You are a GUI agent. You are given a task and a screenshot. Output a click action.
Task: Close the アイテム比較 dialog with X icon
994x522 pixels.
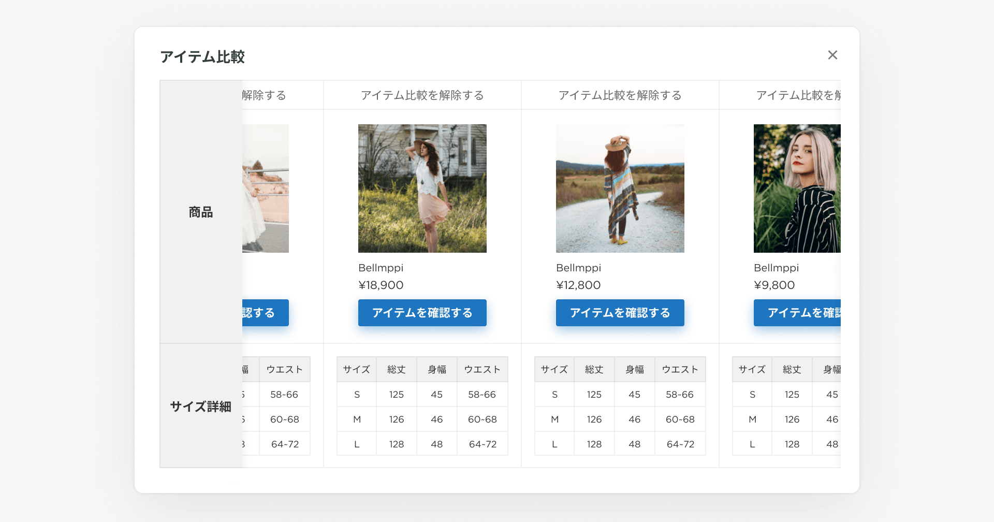(x=832, y=55)
